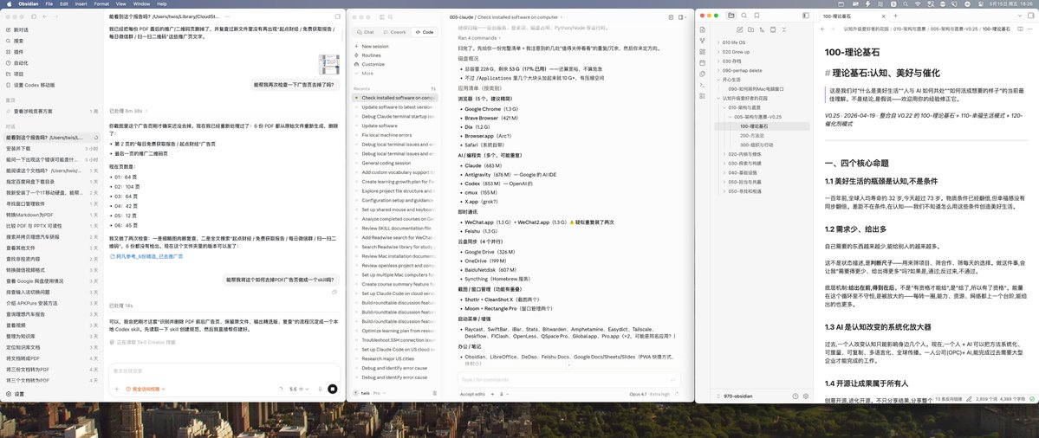Open Obsidian settings gear near vault name
Viewport: 1039px width, 438px height.
click(x=806, y=396)
